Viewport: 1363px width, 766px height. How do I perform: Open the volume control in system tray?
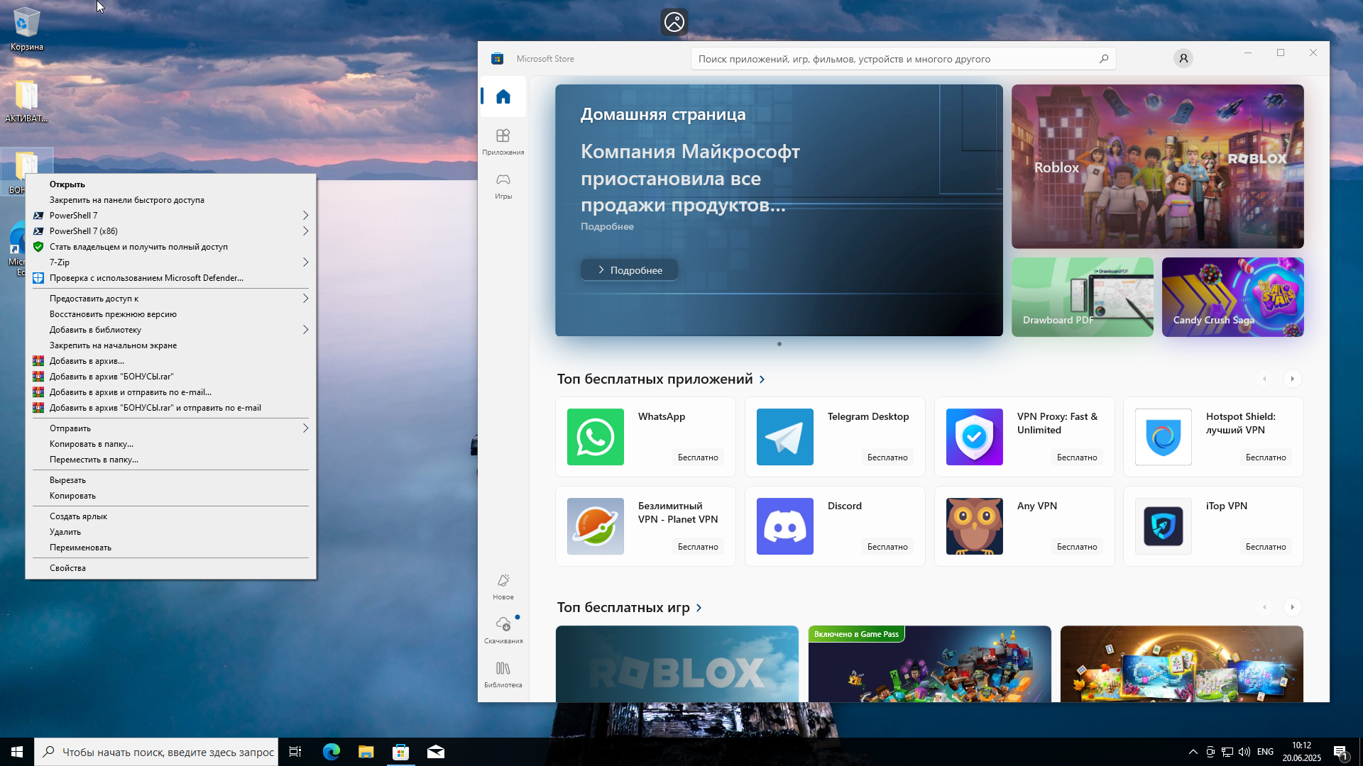point(1244,752)
